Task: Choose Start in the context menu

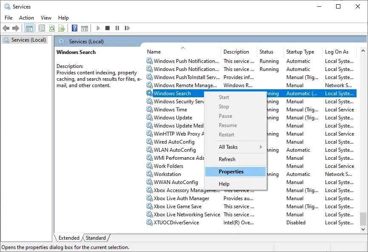Action: (235, 97)
